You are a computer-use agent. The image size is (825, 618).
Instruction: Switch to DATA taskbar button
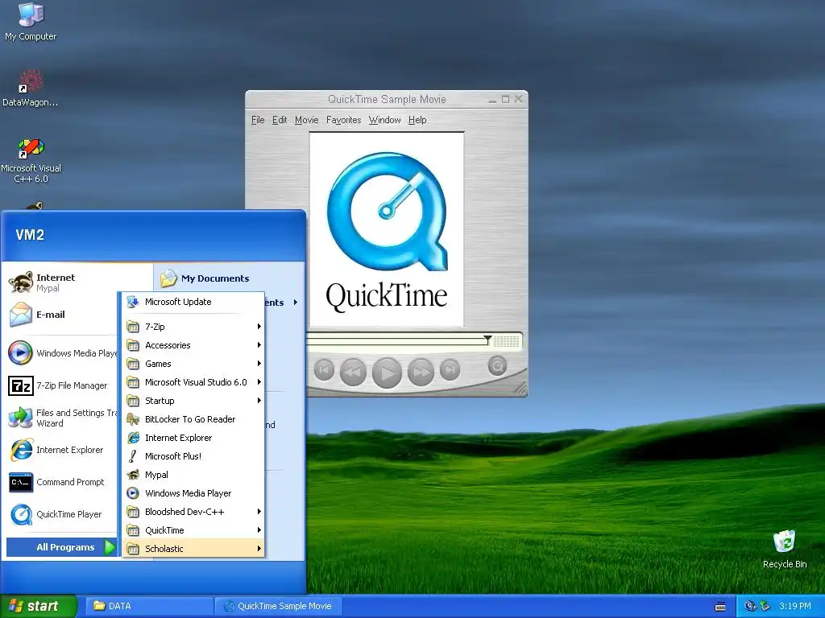coord(149,606)
